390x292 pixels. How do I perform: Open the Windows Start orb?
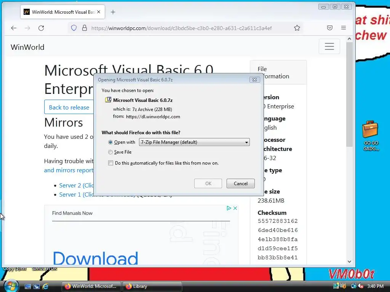(x=11, y=286)
